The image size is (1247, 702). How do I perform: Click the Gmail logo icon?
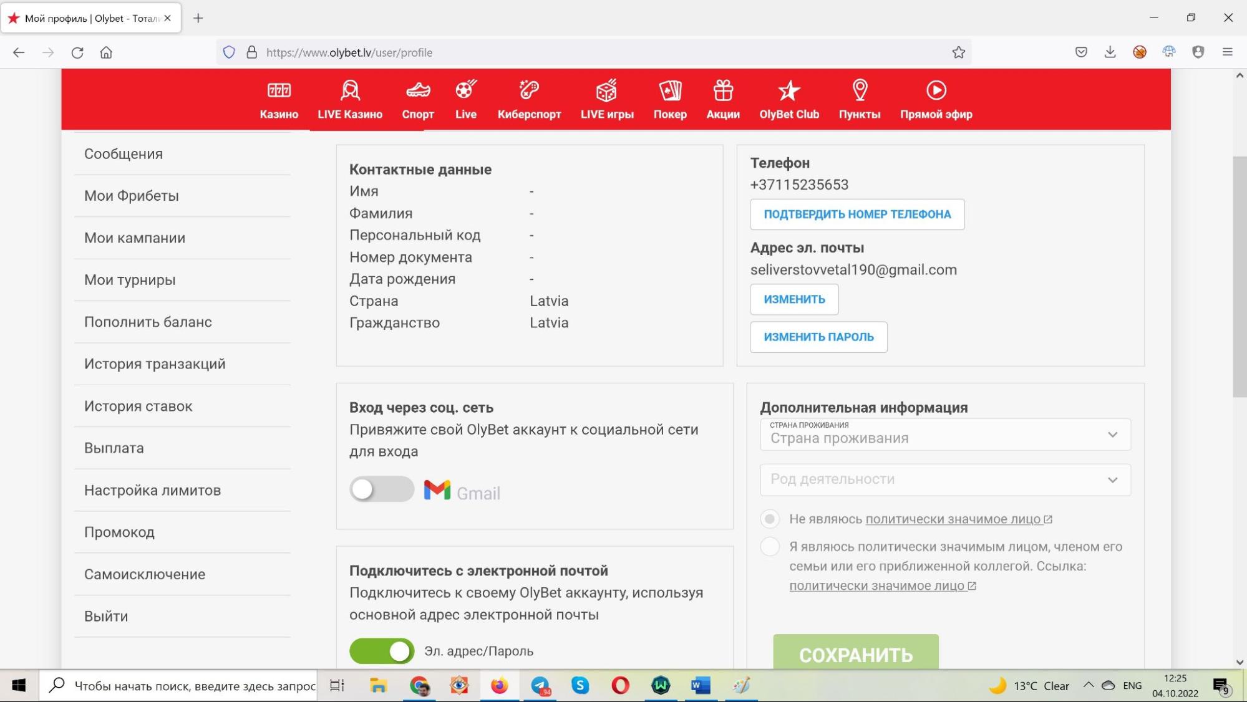click(437, 490)
